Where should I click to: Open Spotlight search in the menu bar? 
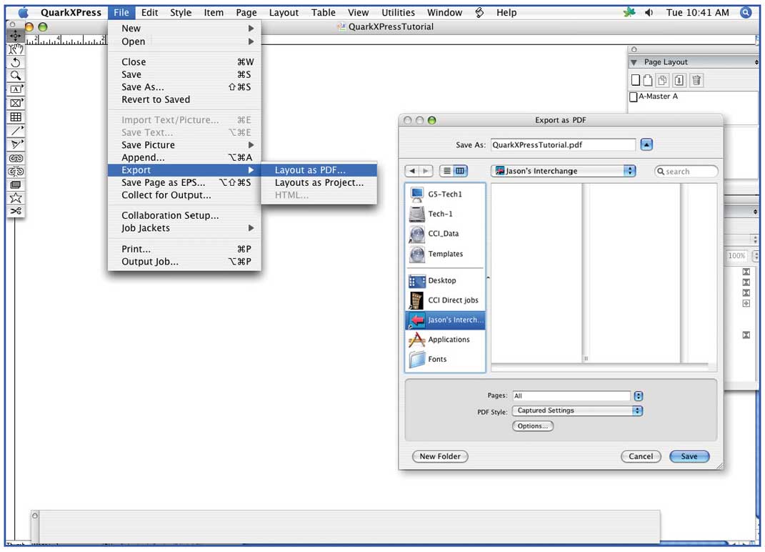point(746,13)
